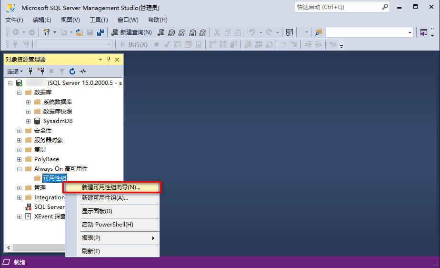Expand the 管理 folder
The image size is (440, 268).
point(20,188)
